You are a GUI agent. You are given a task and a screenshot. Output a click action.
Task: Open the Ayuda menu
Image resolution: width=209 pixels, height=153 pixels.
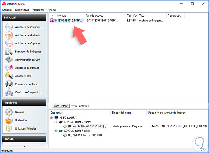coord(52,10)
